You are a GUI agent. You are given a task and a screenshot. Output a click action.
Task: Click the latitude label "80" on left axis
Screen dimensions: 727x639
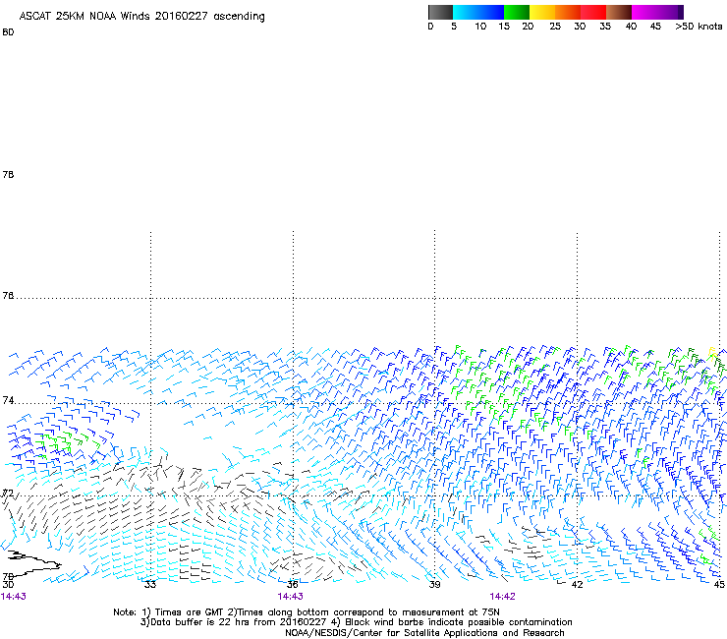point(8,32)
